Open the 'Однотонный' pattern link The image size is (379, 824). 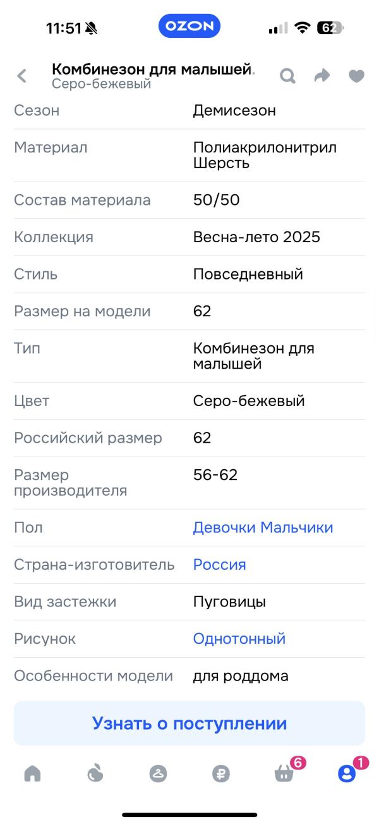[239, 639]
